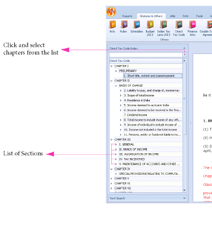Expand '3. Scope of total income' section
Image resolution: width=212 pixels, height=232 pixels.
pos(121,95)
